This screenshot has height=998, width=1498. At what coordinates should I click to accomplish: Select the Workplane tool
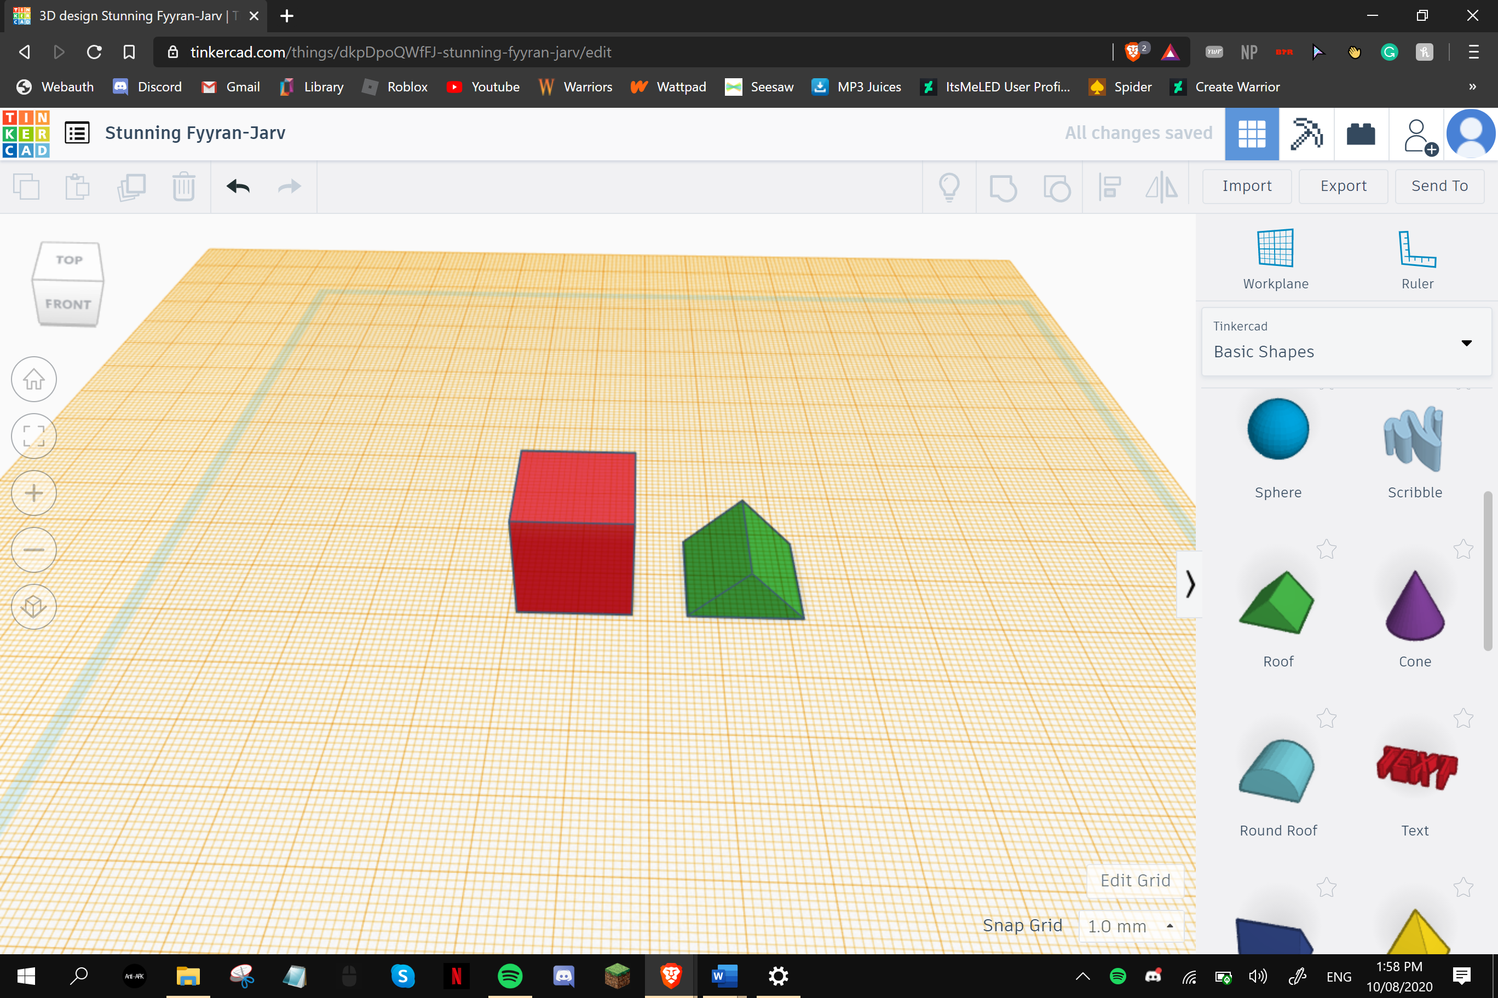tap(1276, 259)
